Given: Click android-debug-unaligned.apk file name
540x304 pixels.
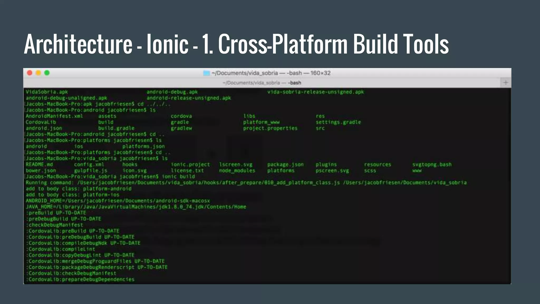Looking at the screenshot, I should coord(66,98).
